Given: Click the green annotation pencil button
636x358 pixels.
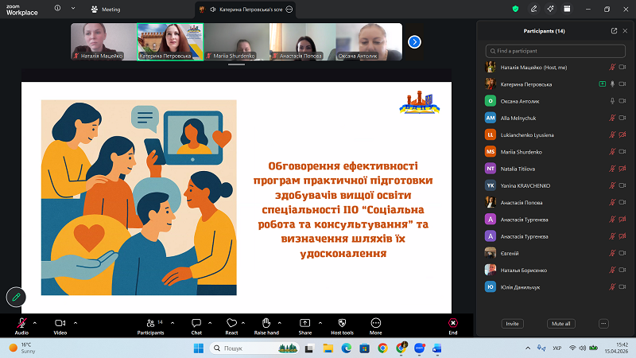Looking at the screenshot, I should (x=14, y=296).
